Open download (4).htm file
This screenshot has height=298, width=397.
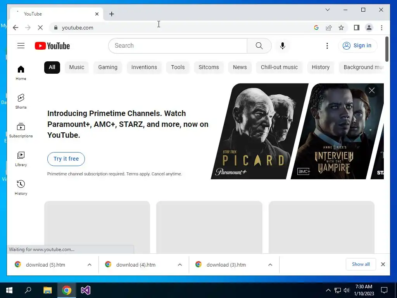(136, 265)
